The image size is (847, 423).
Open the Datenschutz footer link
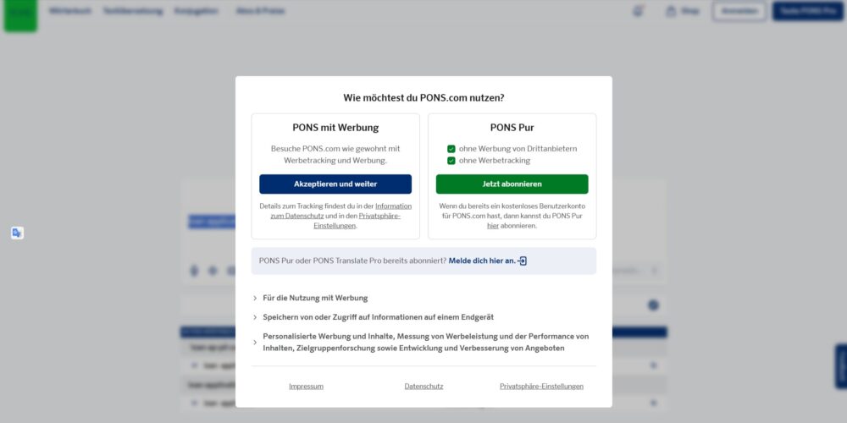point(423,387)
